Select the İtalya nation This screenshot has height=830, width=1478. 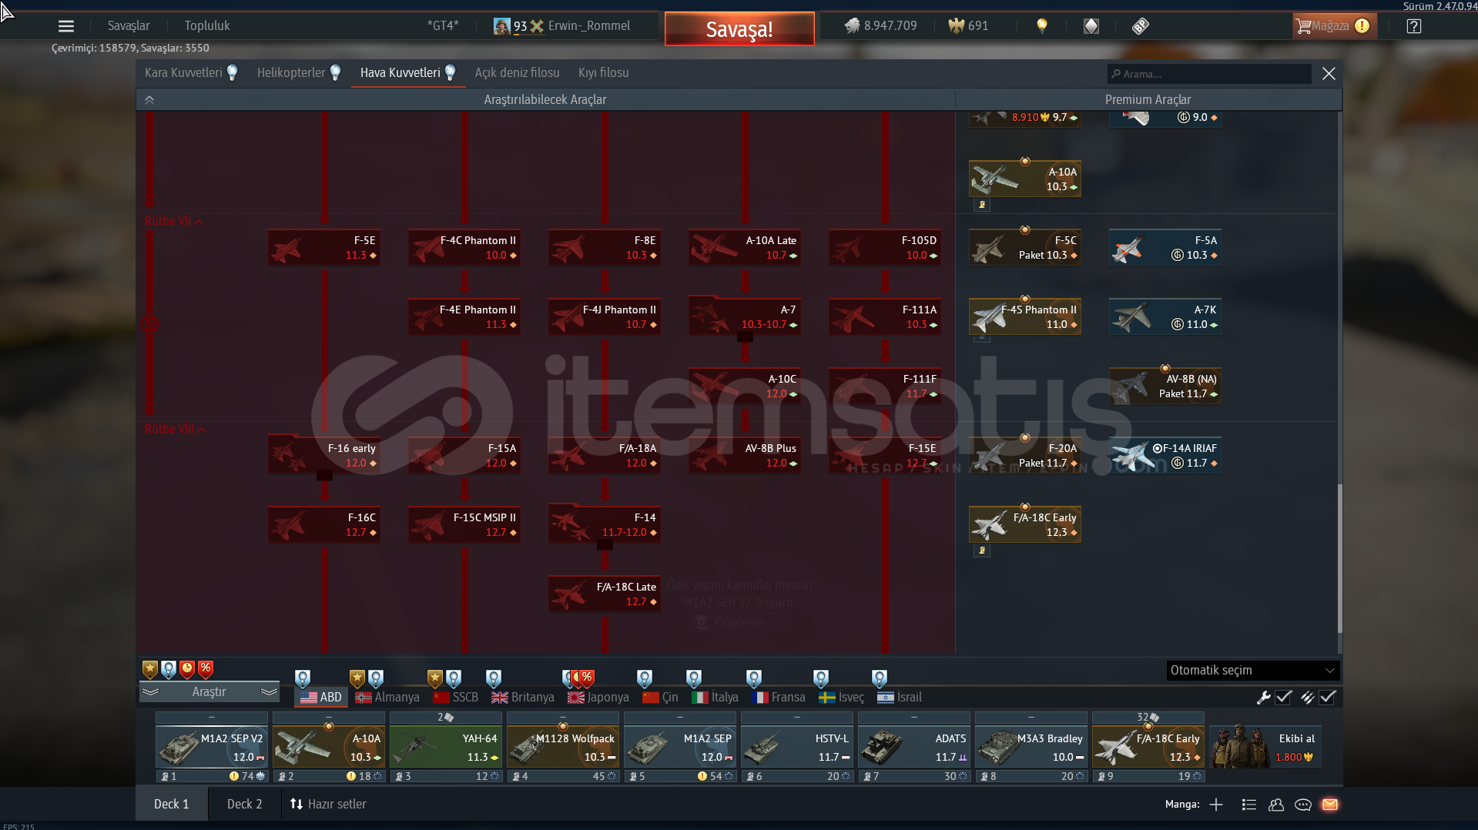716,698
